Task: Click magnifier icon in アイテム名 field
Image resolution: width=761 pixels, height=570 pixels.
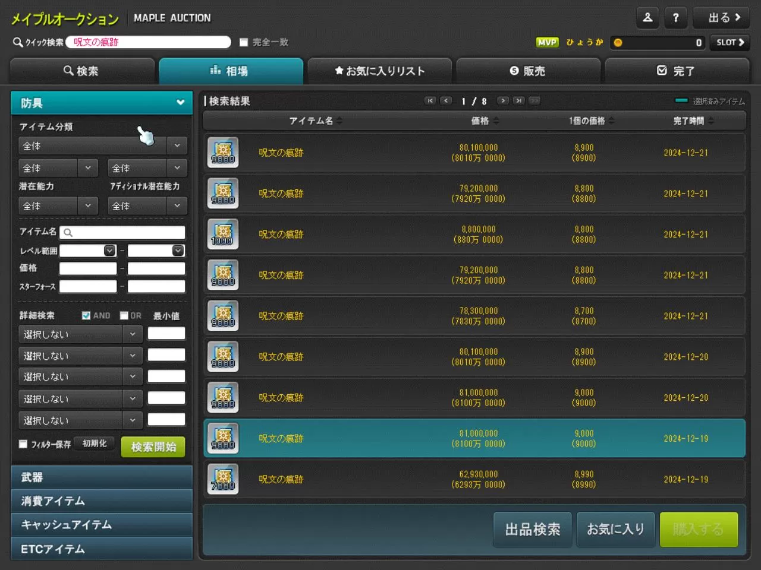Action: (x=68, y=233)
